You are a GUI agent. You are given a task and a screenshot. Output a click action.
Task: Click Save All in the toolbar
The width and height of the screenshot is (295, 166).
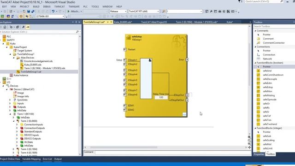pyautogui.click(x=33, y=11)
